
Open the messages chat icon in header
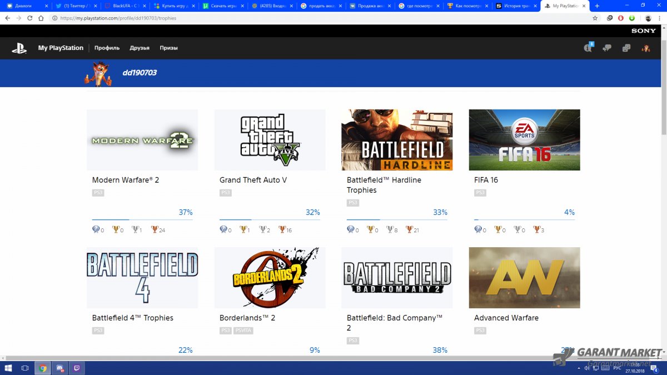point(626,48)
